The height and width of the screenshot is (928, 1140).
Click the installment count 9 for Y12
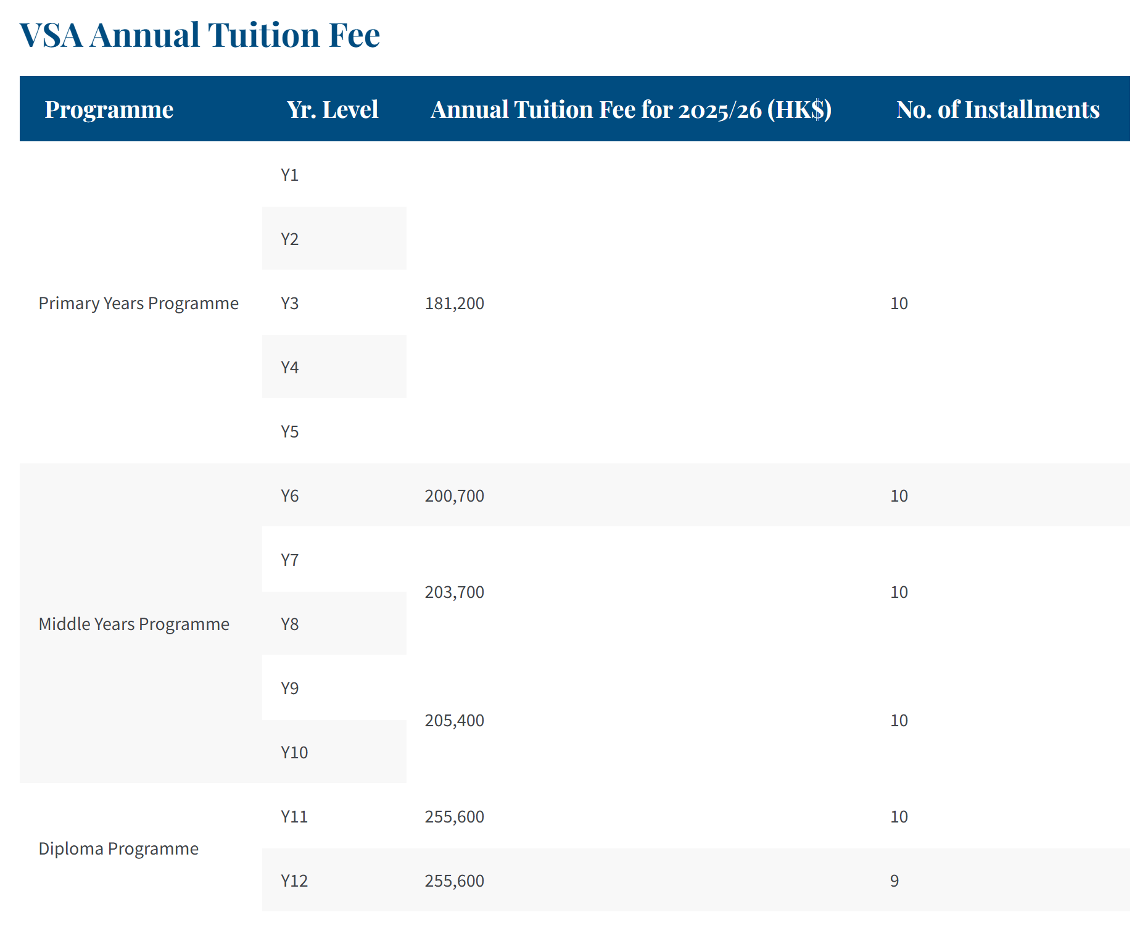[x=894, y=880]
